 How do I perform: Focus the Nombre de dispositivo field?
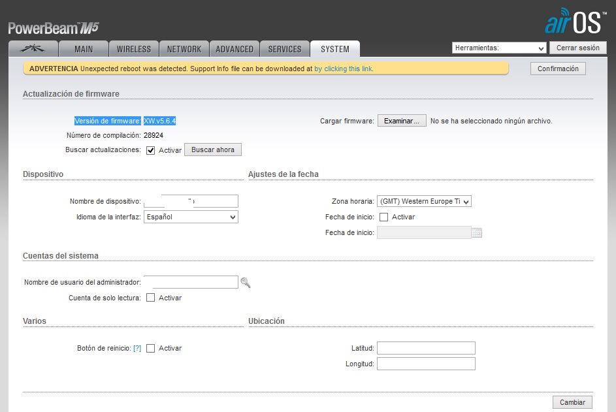coord(191,201)
